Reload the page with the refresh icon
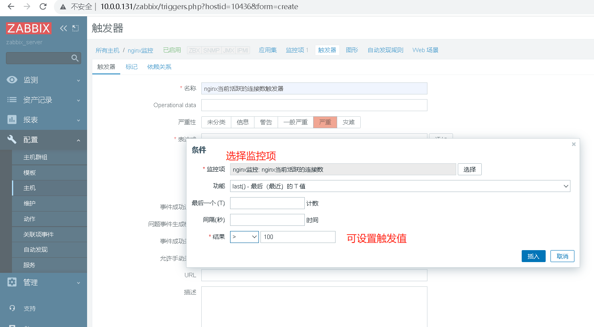This screenshot has height=327, width=594. [43, 6]
